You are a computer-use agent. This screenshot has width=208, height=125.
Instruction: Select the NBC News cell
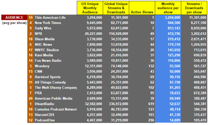click(x=43, y=44)
